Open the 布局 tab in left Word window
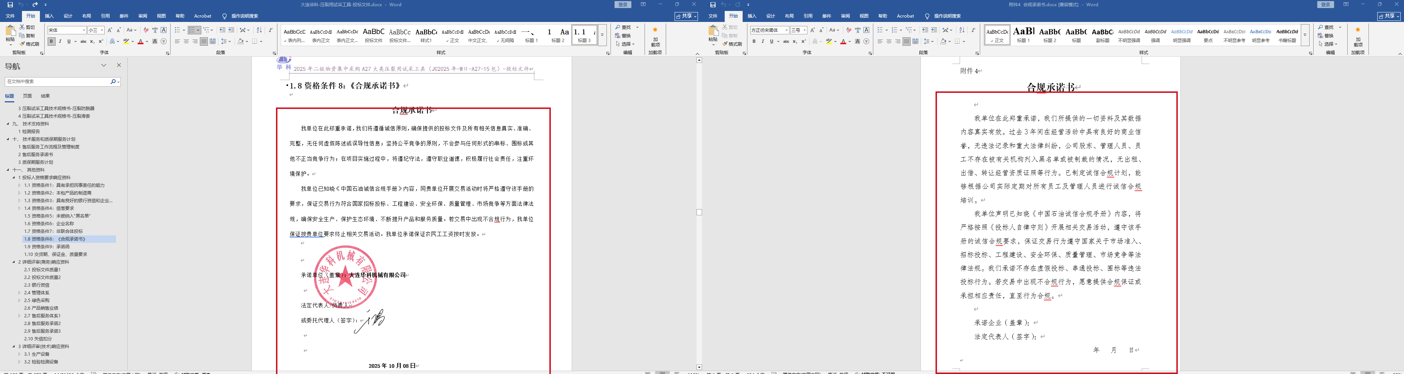 point(87,16)
